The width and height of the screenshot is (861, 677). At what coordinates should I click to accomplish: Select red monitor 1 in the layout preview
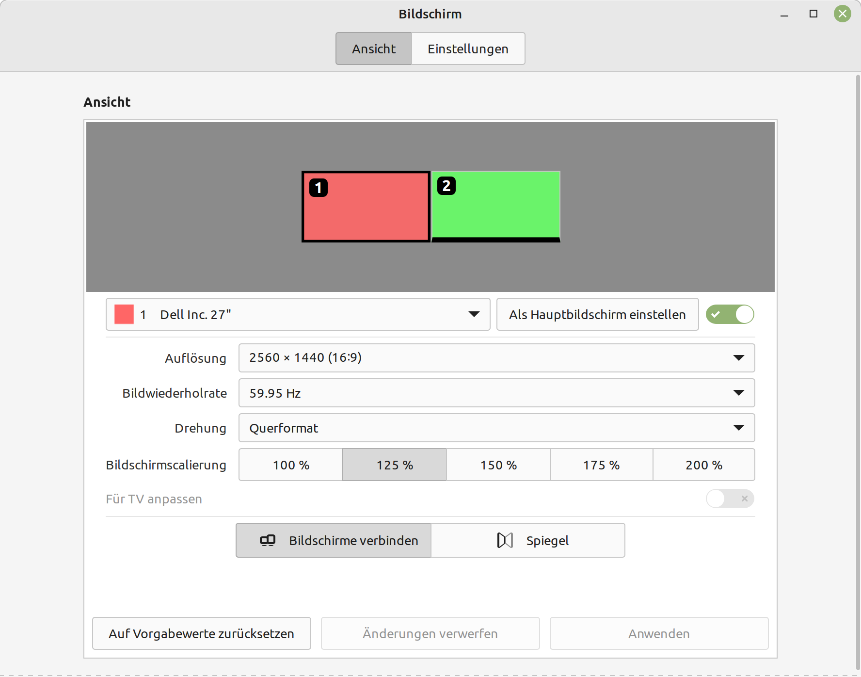pyautogui.click(x=366, y=207)
